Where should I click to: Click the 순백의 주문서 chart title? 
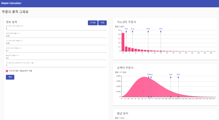coord(125,68)
